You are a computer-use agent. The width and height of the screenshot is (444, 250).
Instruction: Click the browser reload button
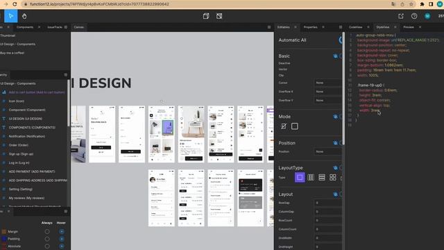[15, 4]
